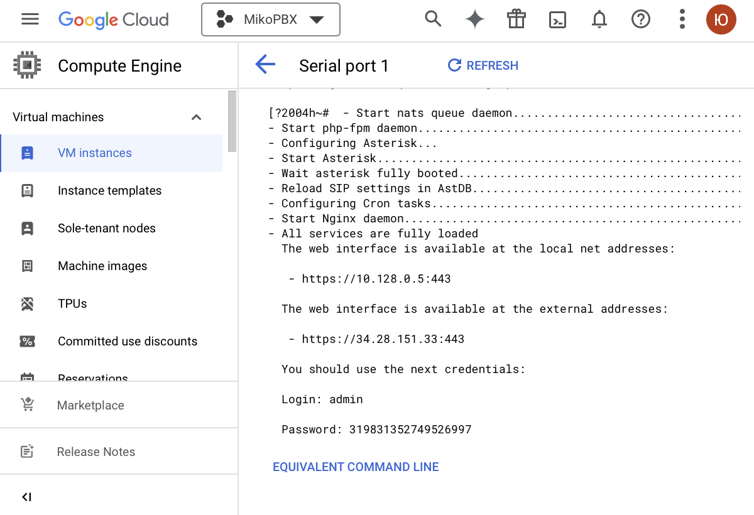Image resolution: width=754 pixels, height=515 pixels.
Task: Open Instance templates in the sidebar
Action: [109, 191]
